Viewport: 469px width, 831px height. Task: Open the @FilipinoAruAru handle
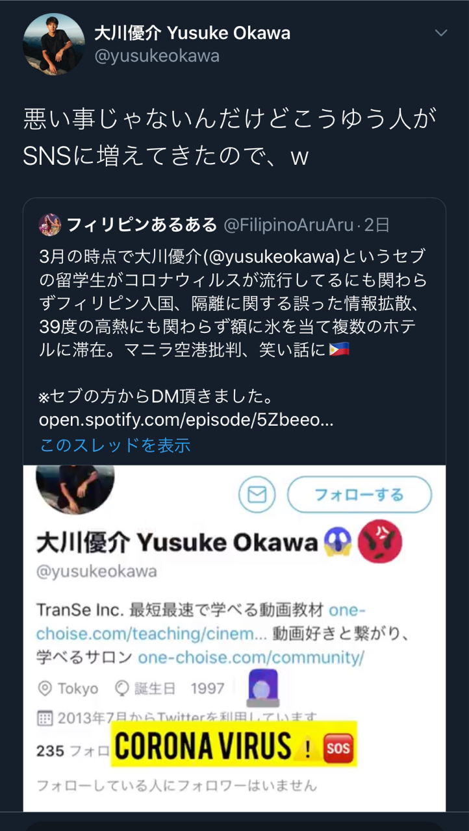coord(290,225)
